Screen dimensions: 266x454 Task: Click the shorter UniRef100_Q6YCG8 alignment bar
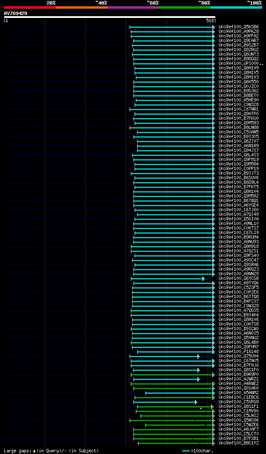tap(168, 279)
